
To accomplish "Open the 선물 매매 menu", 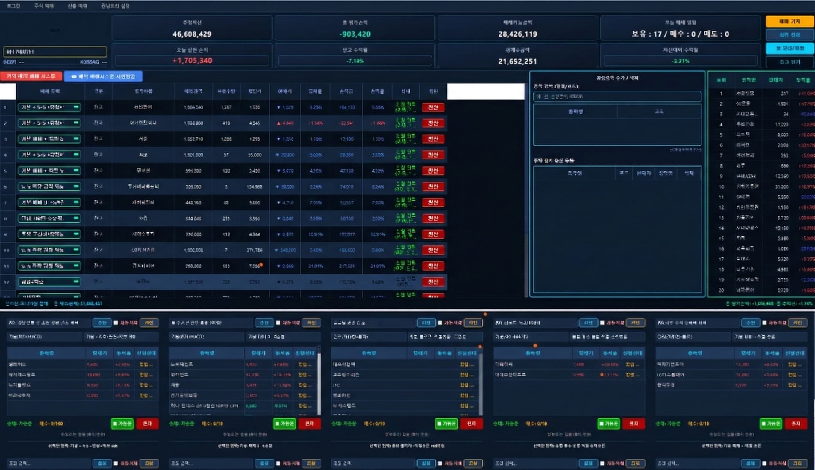I will point(76,5).
